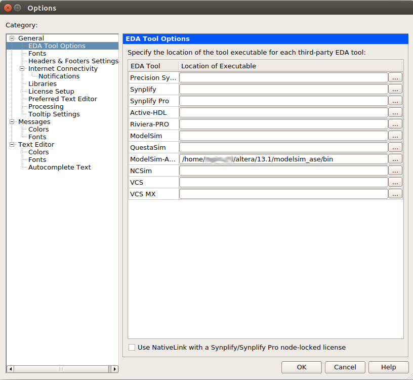Image resolution: width=413 pixels, height=380 pixels.
Task: Click the Location of Executable column header
Action: pos(291,66)
